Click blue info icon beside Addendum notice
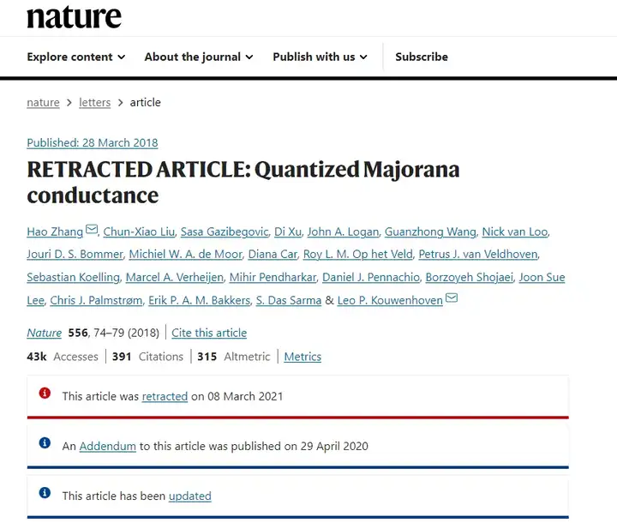This screenshot has height=523, width=617. pyautogui.click(x=45, y=442)
